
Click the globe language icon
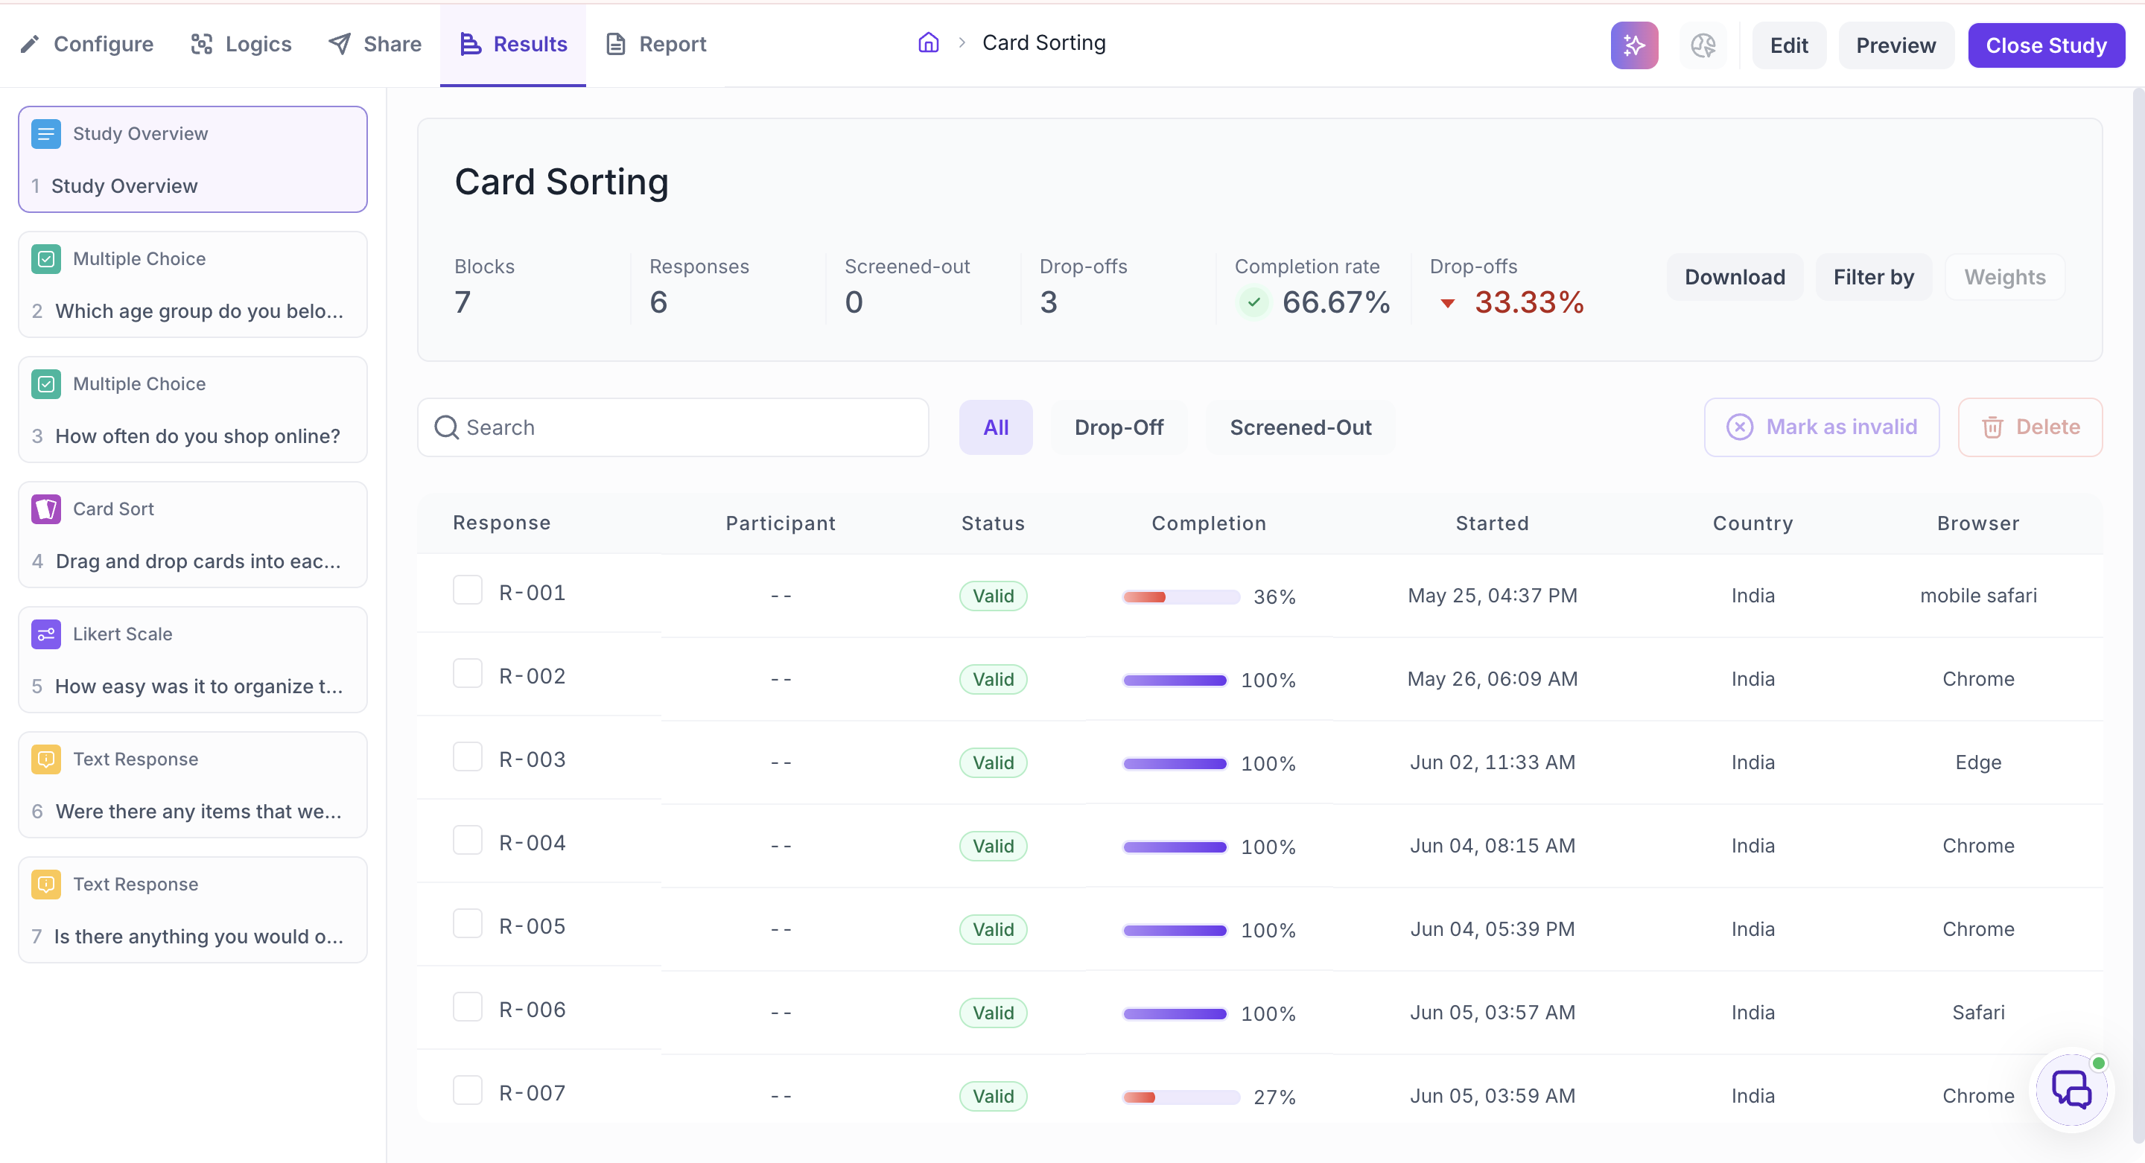point(1703,45)
